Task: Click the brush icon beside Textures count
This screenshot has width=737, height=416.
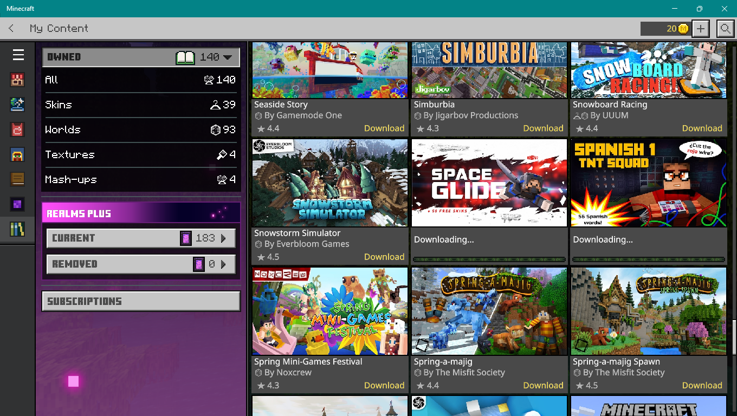Action: click(221, 155)
